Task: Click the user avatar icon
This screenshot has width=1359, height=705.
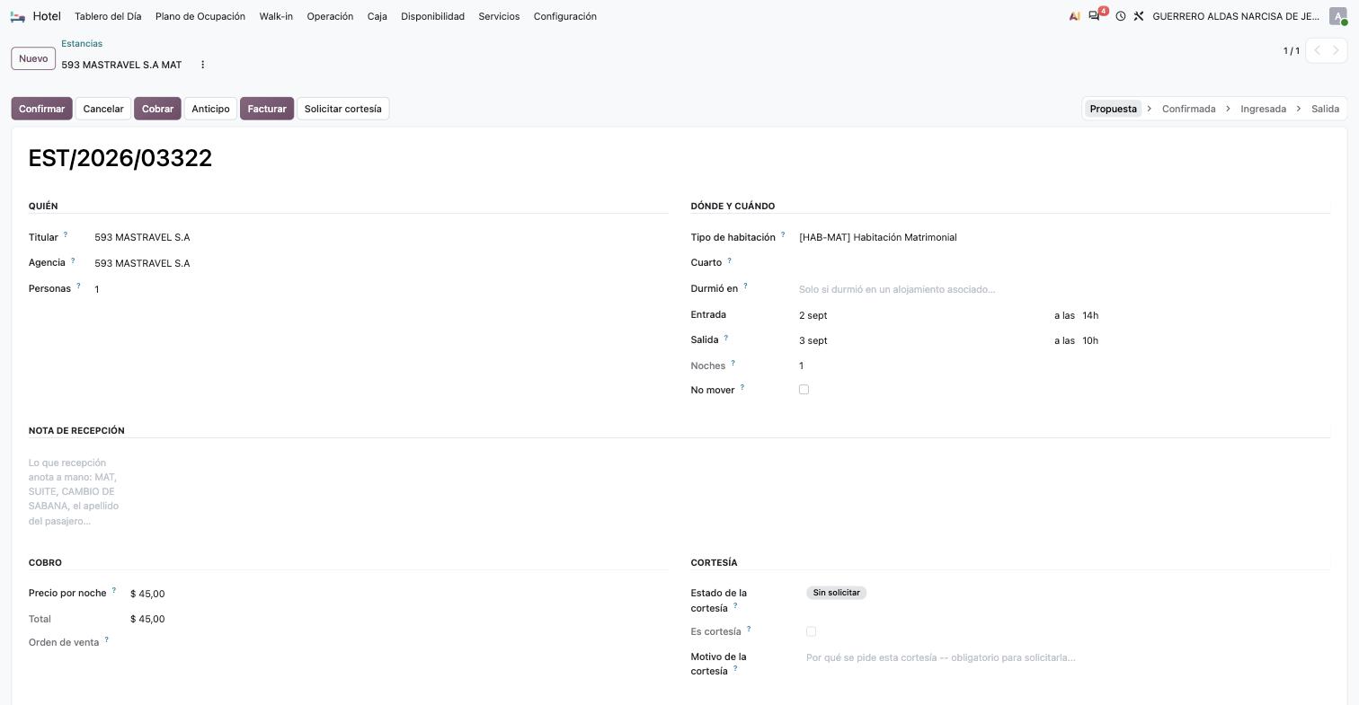Action: click(x=1337, y=16)
